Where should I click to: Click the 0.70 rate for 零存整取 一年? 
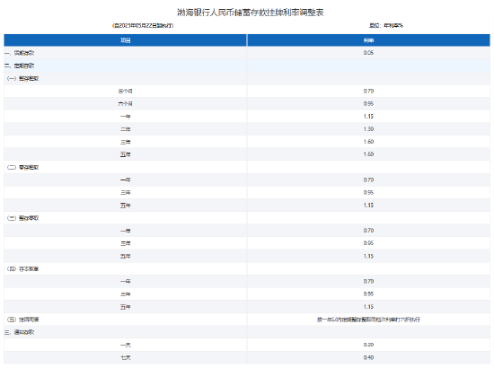pyautogui.click(x=368, y=180)
